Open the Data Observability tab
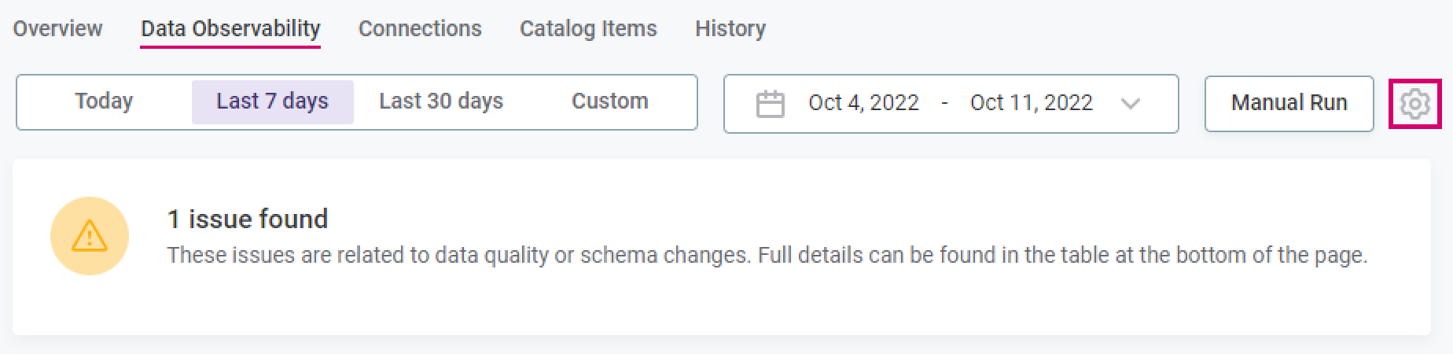 pyautogui.click(x=230, y=29)
